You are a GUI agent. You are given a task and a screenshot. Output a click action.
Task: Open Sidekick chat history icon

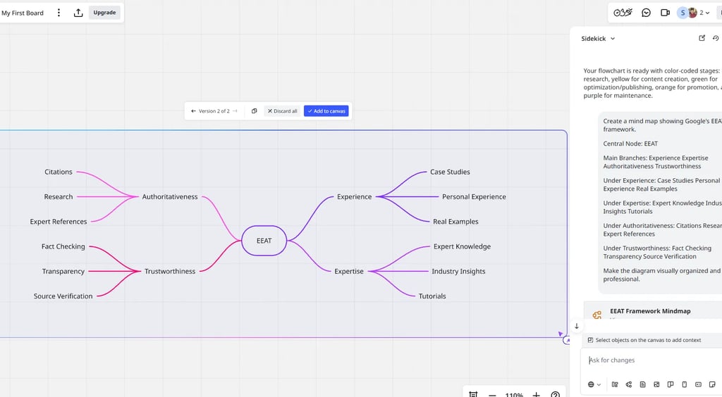[x=716, y=38]
